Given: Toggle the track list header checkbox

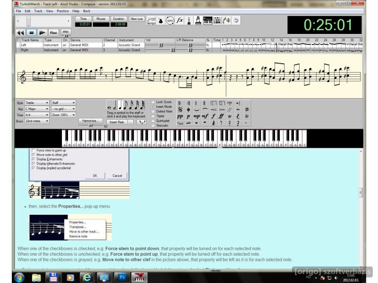Looking at the screenshot, I should pyautogui.click(x=18, y=40).
